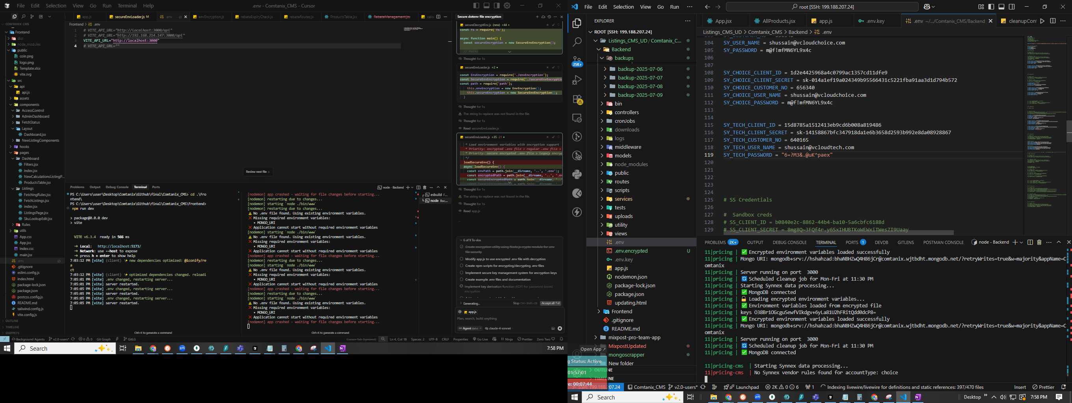Image resolution: width=1072 pixels, height=403 pixels.
Task: Open terminal launch profile dropdown arrow in VS Code
Action: pos(1021,242)
